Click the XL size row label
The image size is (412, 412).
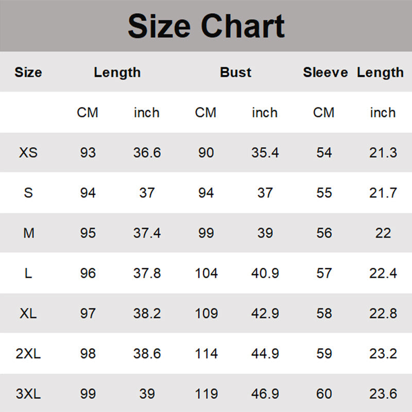[28, 313]
